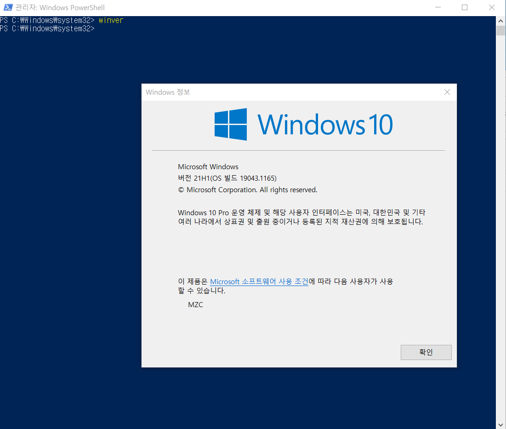Click the PowerShell icon in the title bar

pos(8,7)
